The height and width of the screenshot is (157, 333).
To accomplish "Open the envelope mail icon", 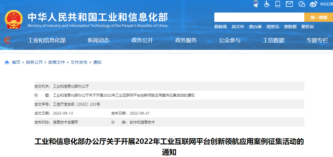I will coord(289,4).
